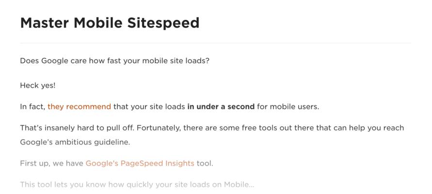The width and height of the screenshot is (432, 194).
Task: Click the words "mobile site loads?" in first line
Action: (176, 61)
